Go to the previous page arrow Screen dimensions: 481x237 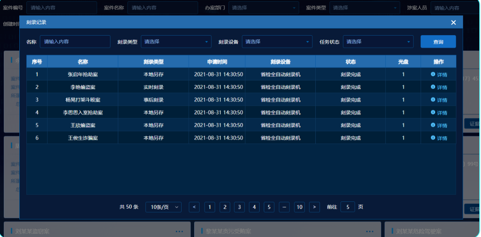[194, 207]
